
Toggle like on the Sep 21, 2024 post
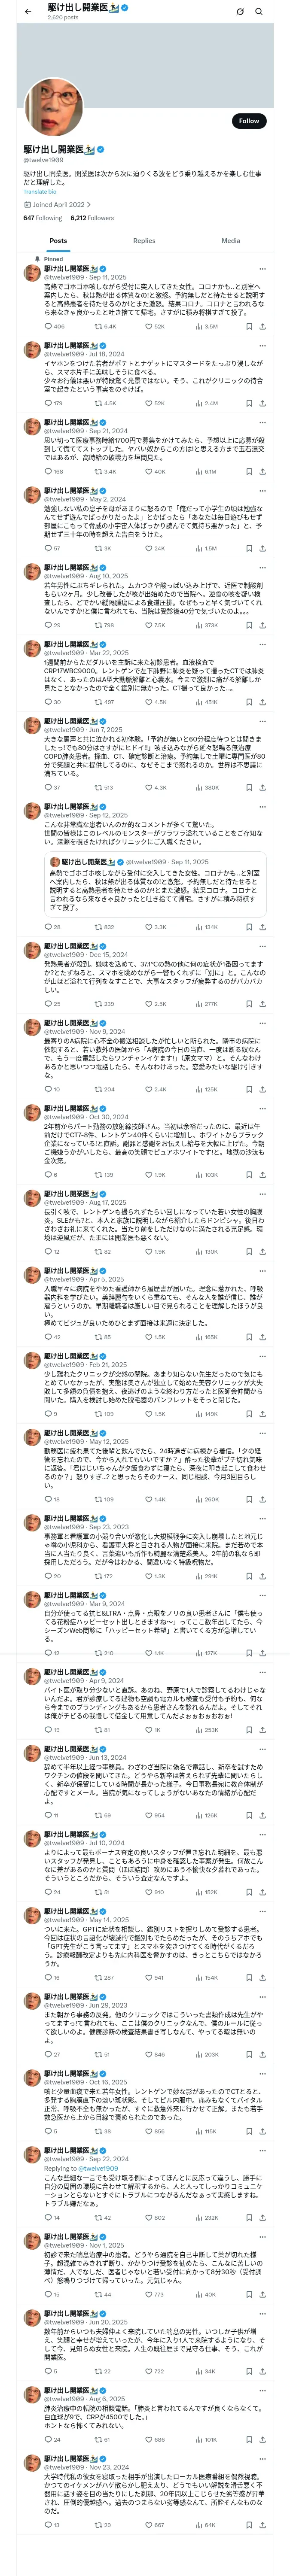pos(151,471)
